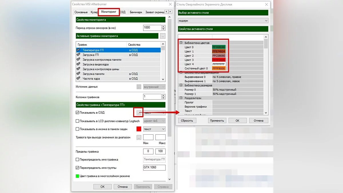
Task: Toggle checkmark for Частота ядра graph
Action: (78, 78)
